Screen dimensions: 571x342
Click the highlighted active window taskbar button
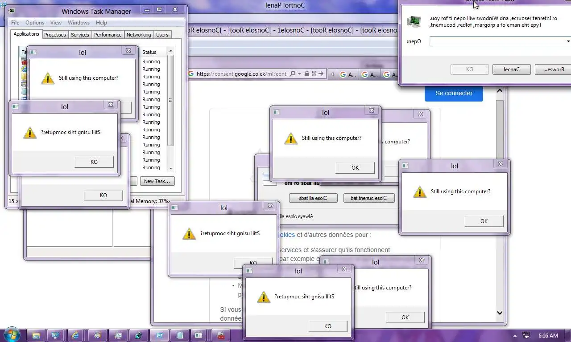(159, 335)
